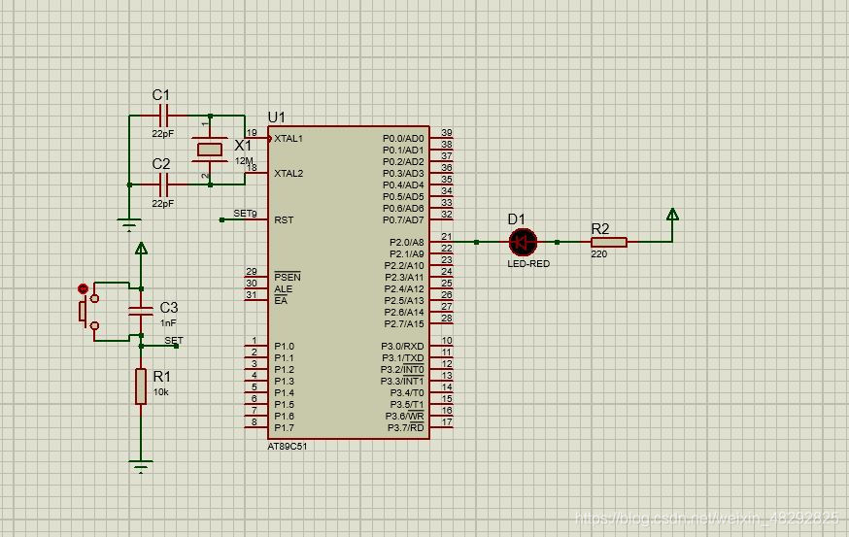The width and height of the screenshot is (849, 537).
Task: Select the resistor R1 body
Action: 141,386
